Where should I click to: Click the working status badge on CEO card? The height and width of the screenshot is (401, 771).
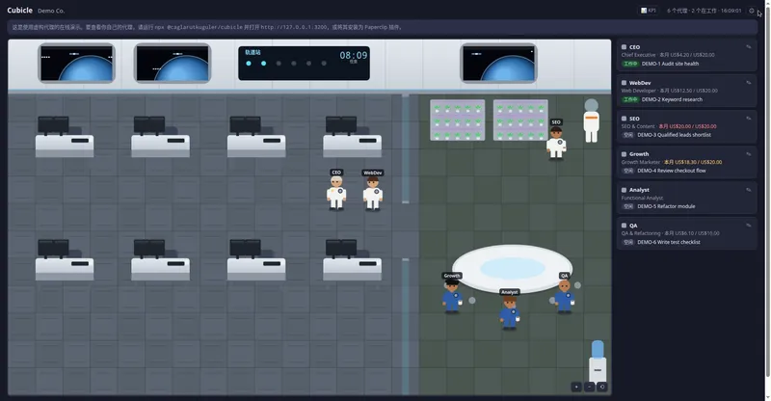tap(630, 64)
